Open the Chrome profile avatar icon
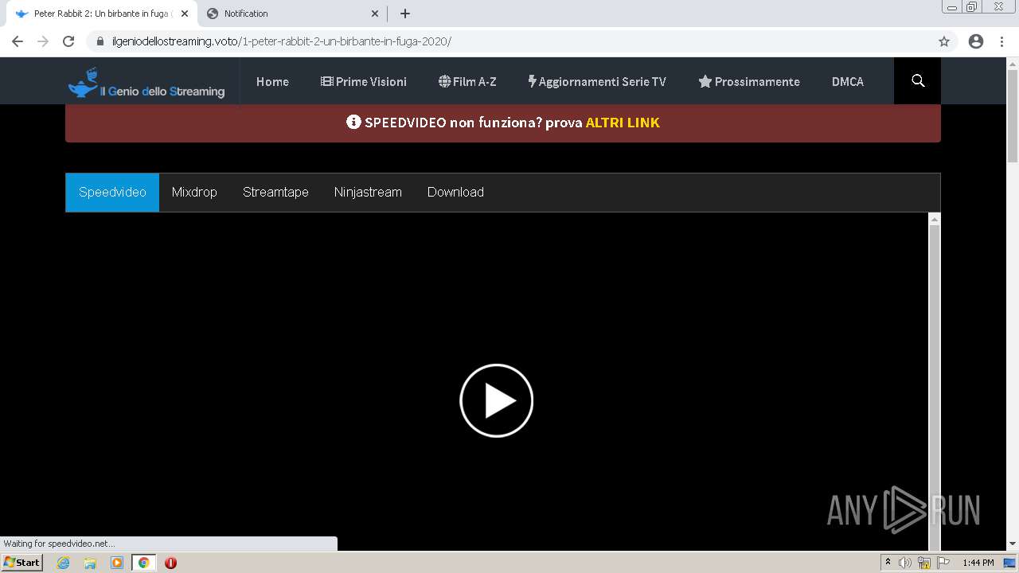 pos(976,41)
